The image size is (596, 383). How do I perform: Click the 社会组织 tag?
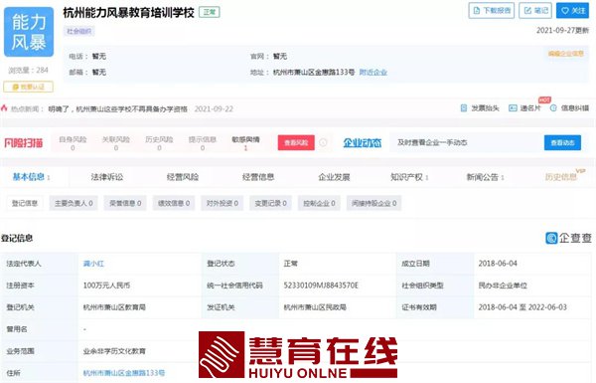tap(79, 31)
